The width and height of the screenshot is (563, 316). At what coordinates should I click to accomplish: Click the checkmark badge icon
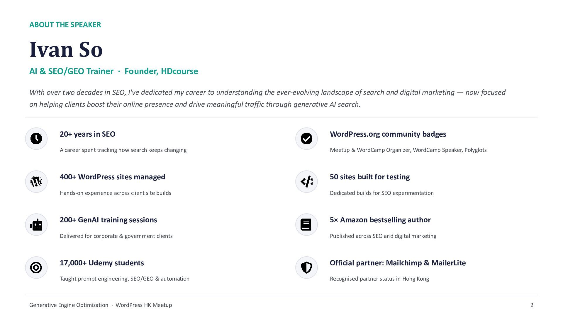(x=306, y=139)
